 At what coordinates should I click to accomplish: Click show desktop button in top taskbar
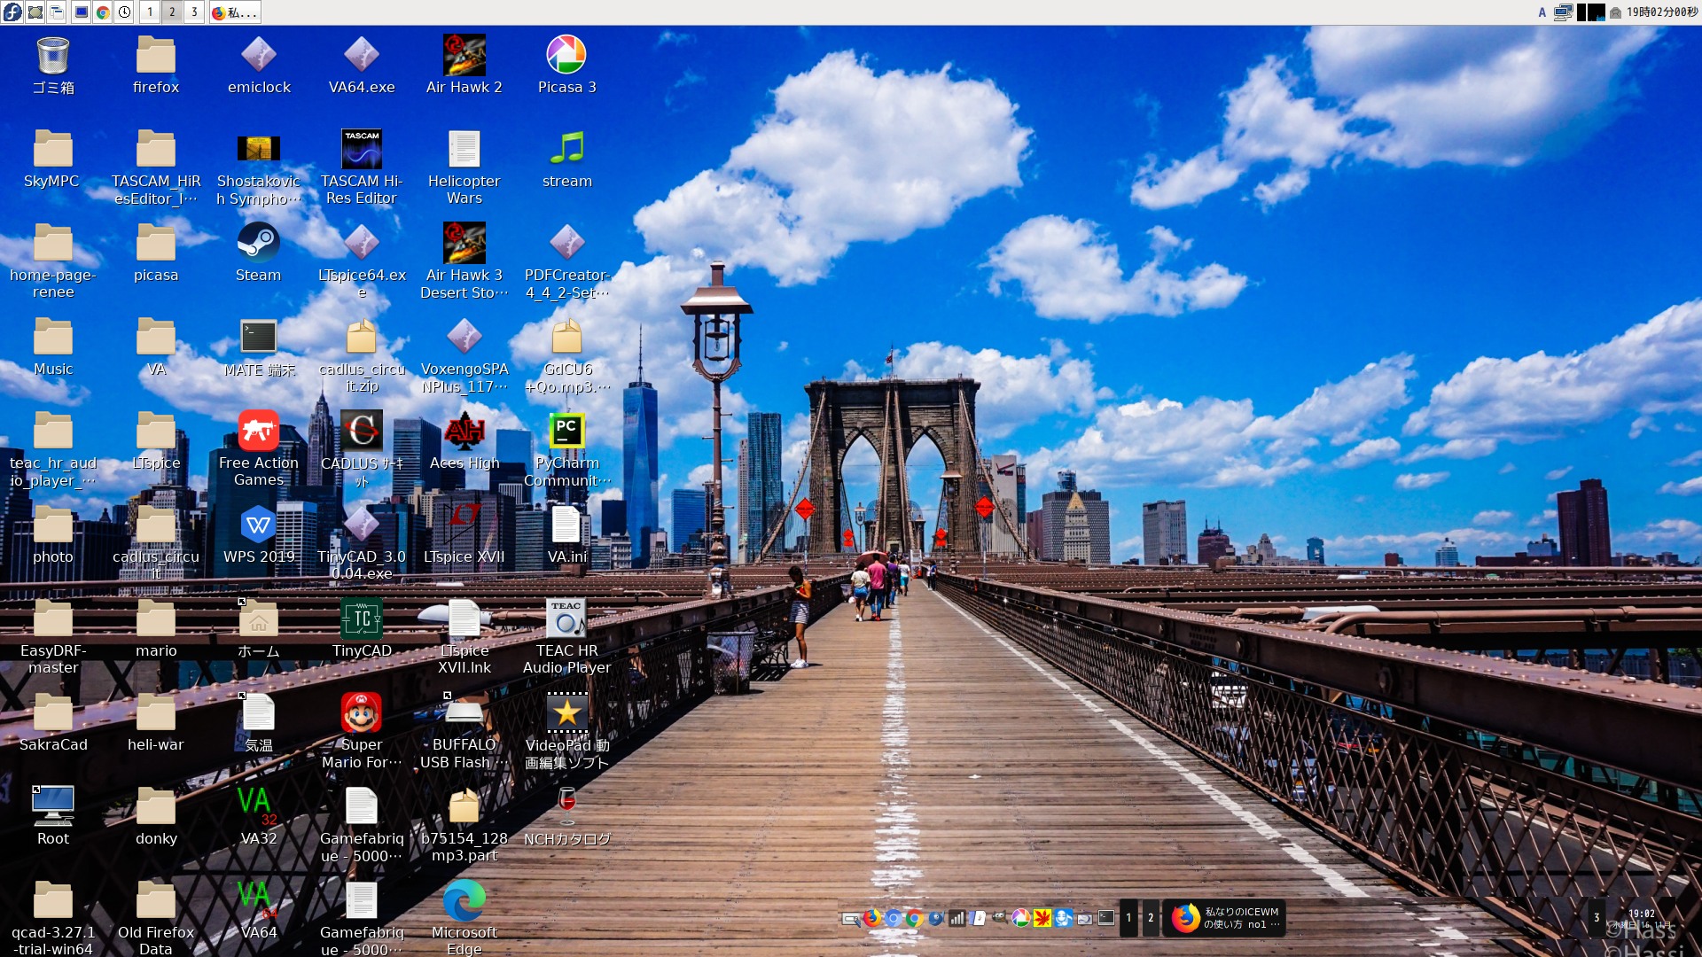tap(35, 12)
